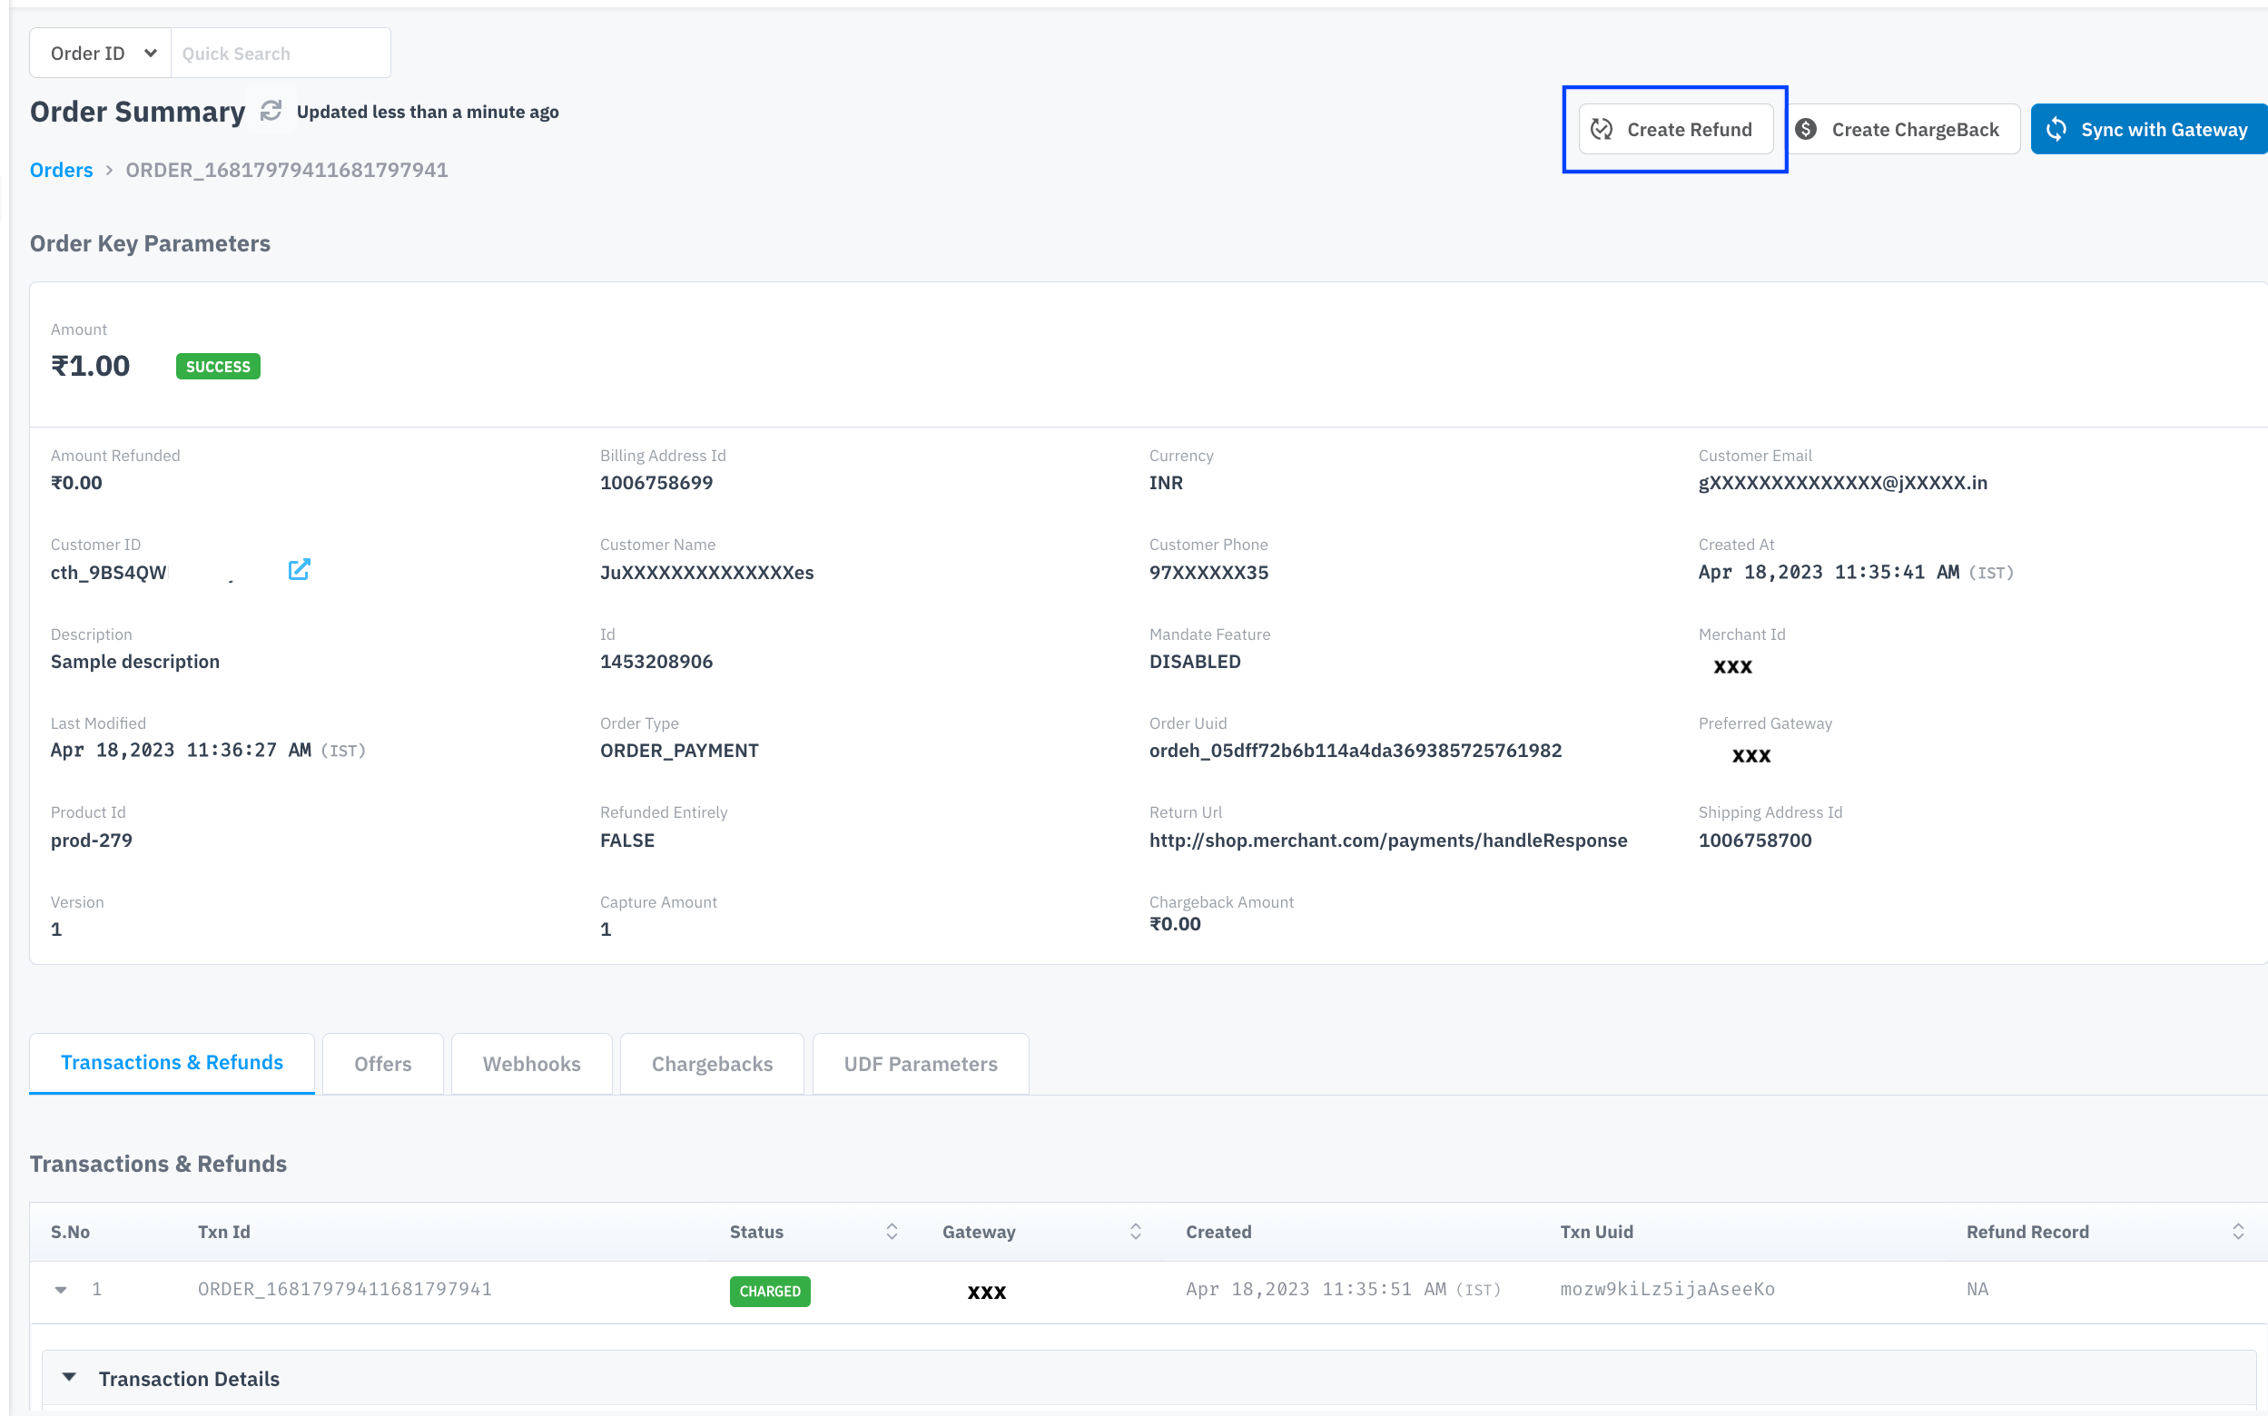Image resolution: width=2268 pixels, height=1416 pixels.
Task: Go to UDF Parameters tab
Action: tap(920, 1064)
